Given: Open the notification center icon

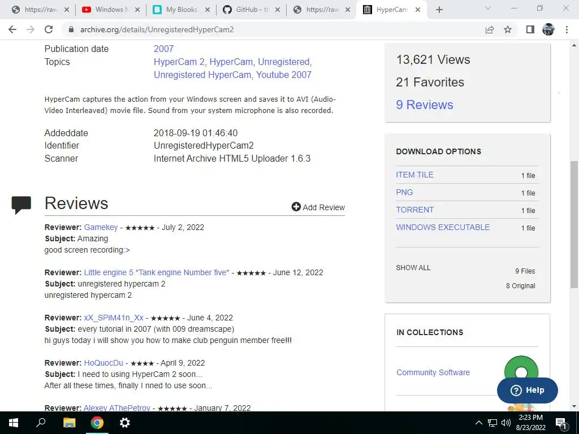Looking at the screenshot, I should coord(561,423).
